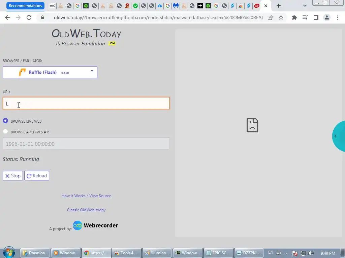The height and width of the screenshot is (258, 345).
Task: Click the Status: Running text
Action: [21, 159]
